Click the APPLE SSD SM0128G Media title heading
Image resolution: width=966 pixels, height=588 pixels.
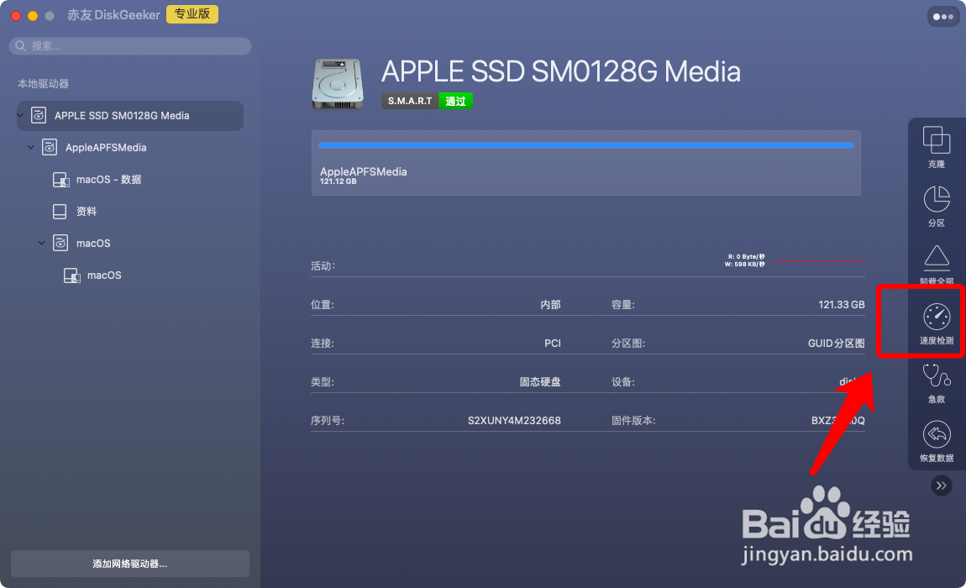[x=560, y=71]
